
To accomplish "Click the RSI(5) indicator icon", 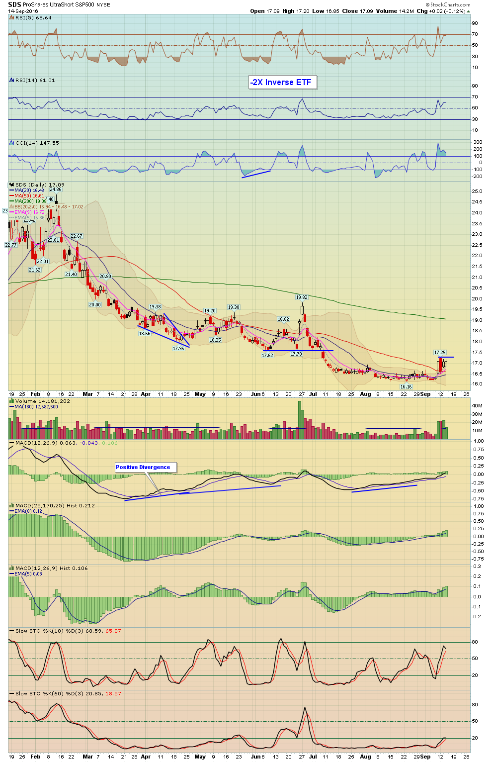I will click(12, 17).
